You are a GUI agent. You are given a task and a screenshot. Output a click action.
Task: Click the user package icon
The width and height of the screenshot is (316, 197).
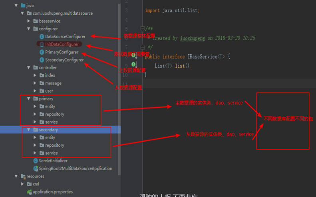[42, 91]
